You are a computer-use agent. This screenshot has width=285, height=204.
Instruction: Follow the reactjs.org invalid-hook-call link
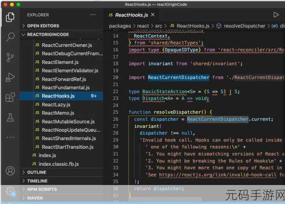218,175
